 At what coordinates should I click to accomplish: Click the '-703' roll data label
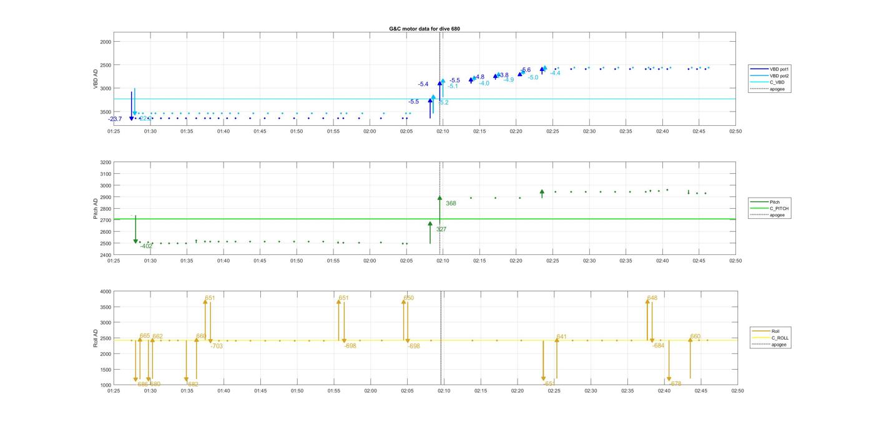click(217, 346)
